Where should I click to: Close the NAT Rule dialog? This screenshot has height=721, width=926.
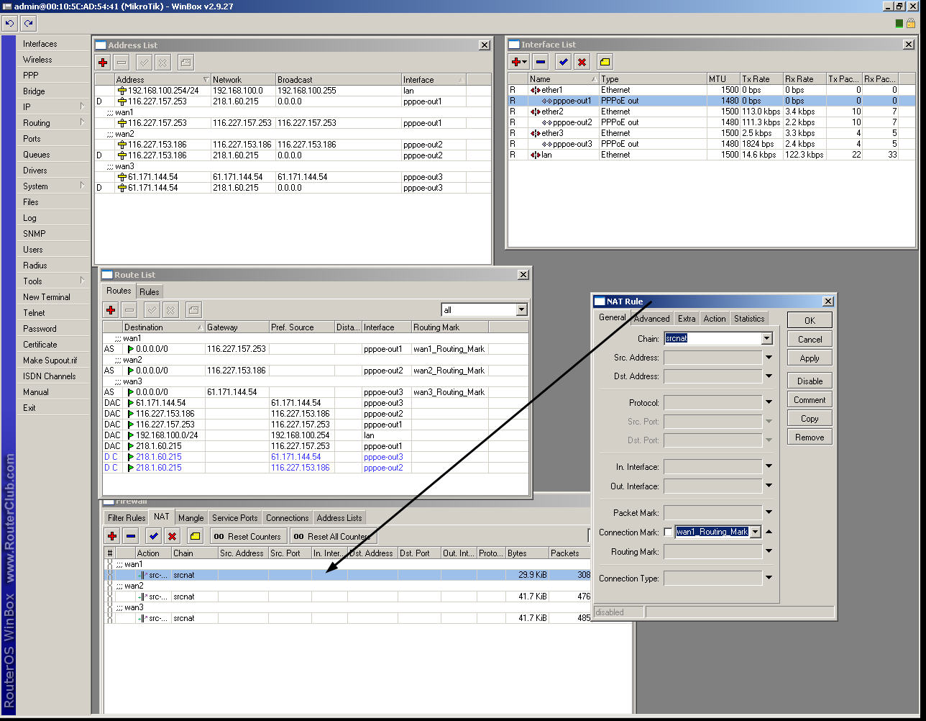point(828,301)
